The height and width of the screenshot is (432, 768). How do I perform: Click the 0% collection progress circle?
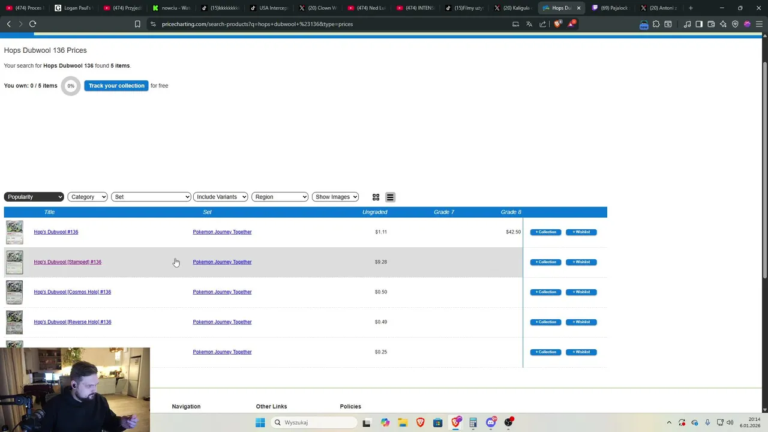click(71, 86)
